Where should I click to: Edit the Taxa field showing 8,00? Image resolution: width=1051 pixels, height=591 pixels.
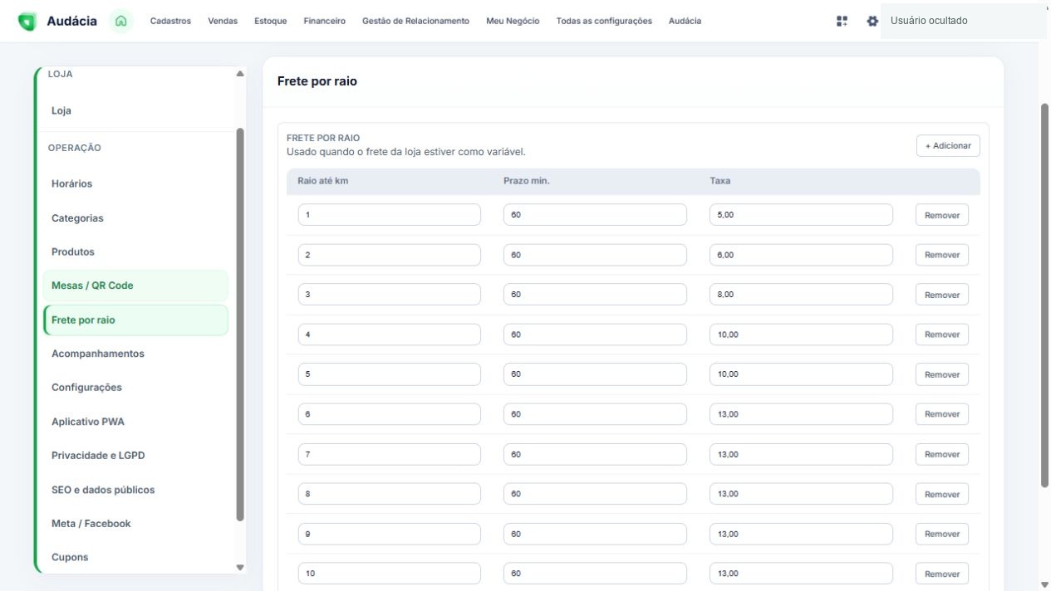pyautogui.click(x=801, y=295)
